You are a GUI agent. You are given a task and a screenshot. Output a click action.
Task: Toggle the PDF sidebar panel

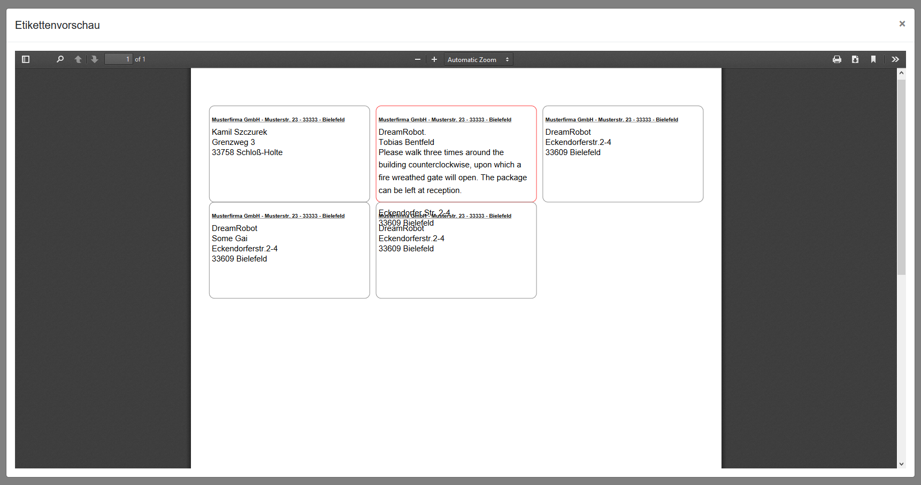pos(26,59)
